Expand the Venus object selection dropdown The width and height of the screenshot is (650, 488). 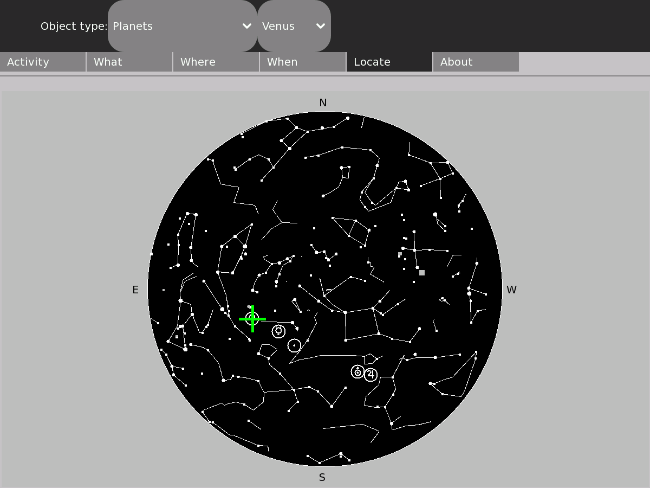pyautogui.click(x=294, y=26)
